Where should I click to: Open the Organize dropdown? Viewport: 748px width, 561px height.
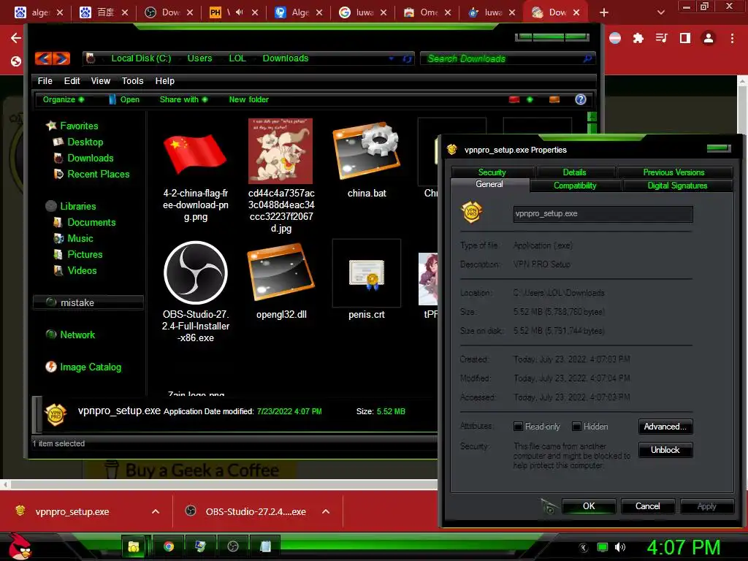(64, 99)
